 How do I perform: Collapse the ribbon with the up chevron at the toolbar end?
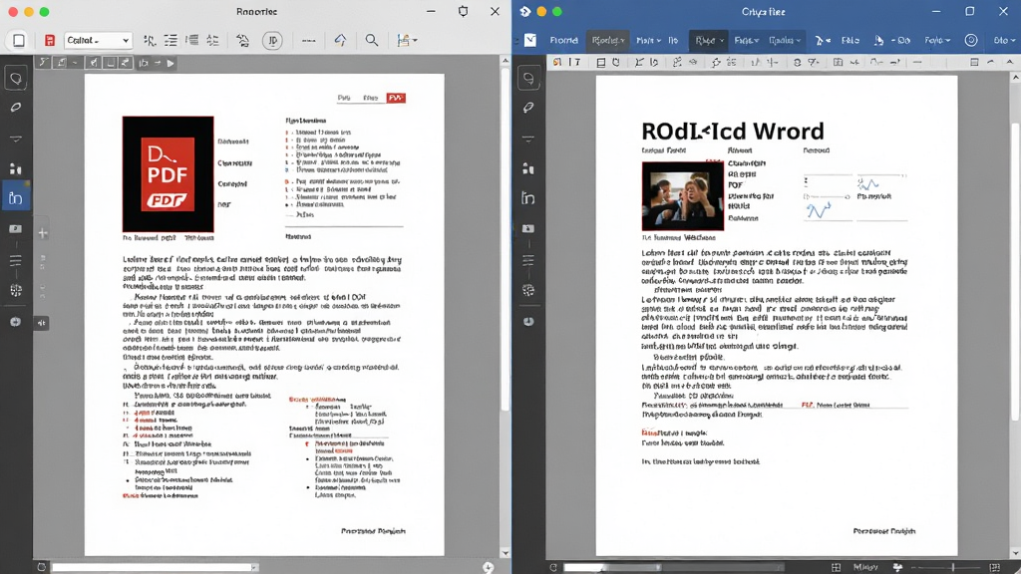tap(1010, 63)
